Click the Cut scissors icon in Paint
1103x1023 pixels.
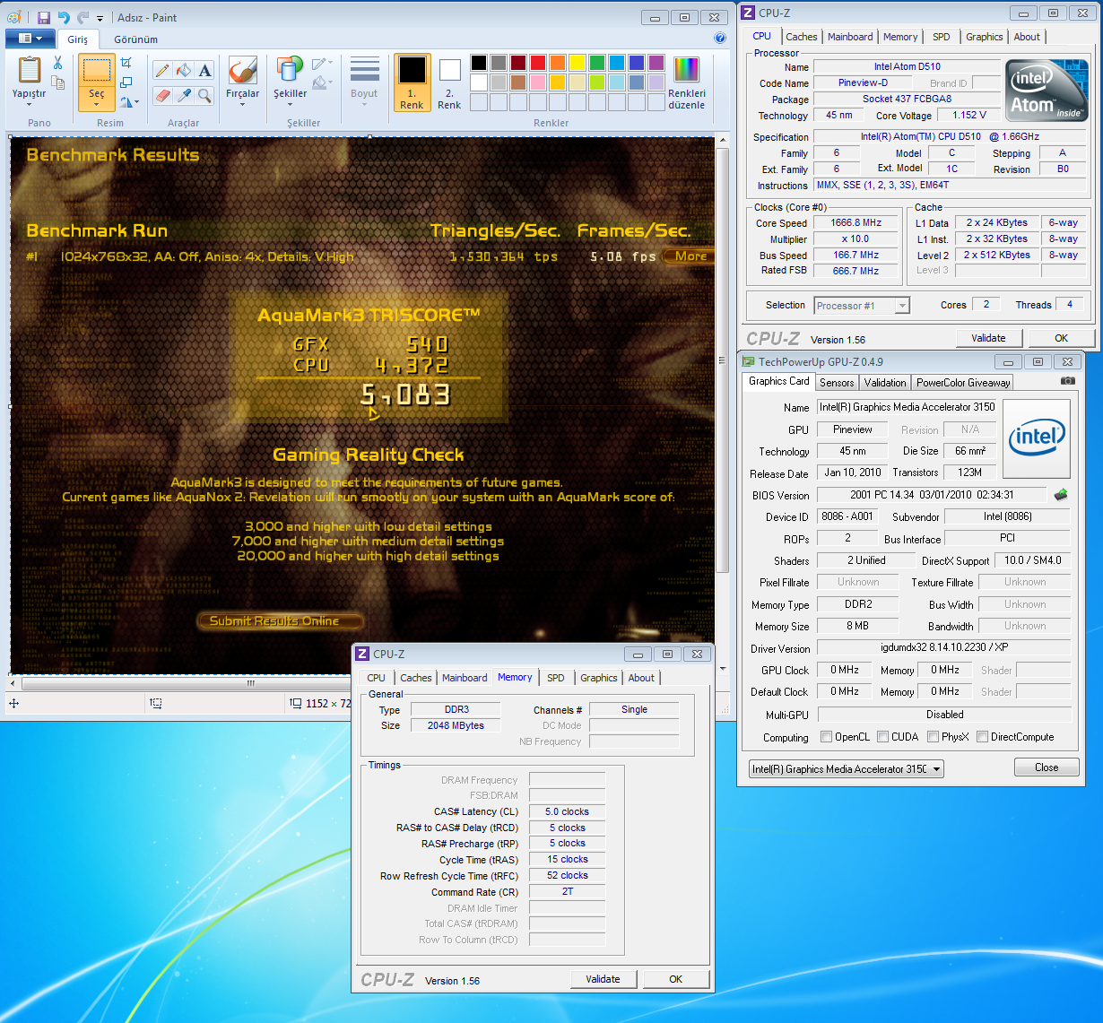pyautogui.click(x=57, y=63)
